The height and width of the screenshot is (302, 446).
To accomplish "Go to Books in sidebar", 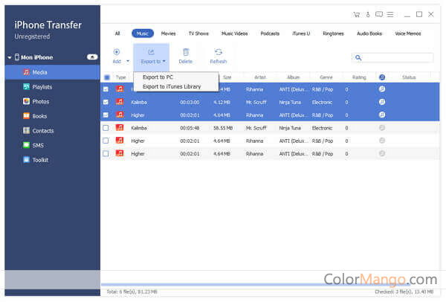I will click(39, 116).
